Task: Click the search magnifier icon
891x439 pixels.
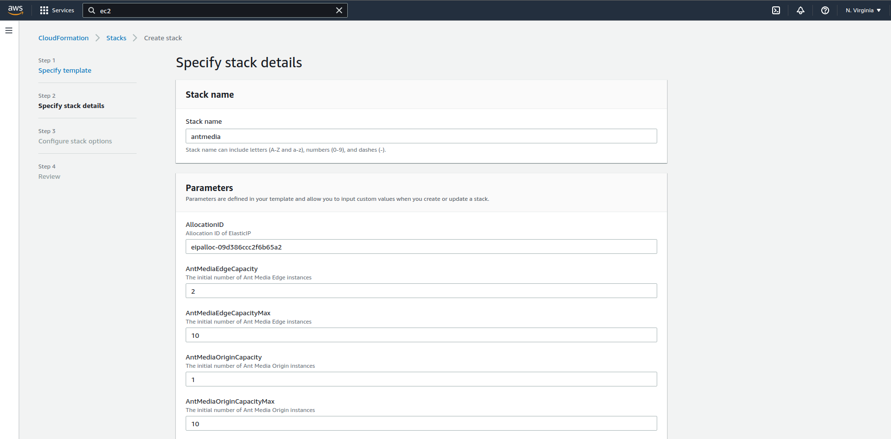Action: pos(92,10)
